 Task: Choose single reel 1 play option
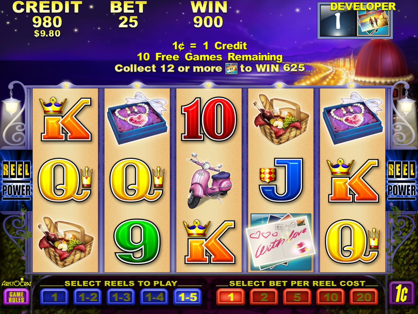coord(55,297)
